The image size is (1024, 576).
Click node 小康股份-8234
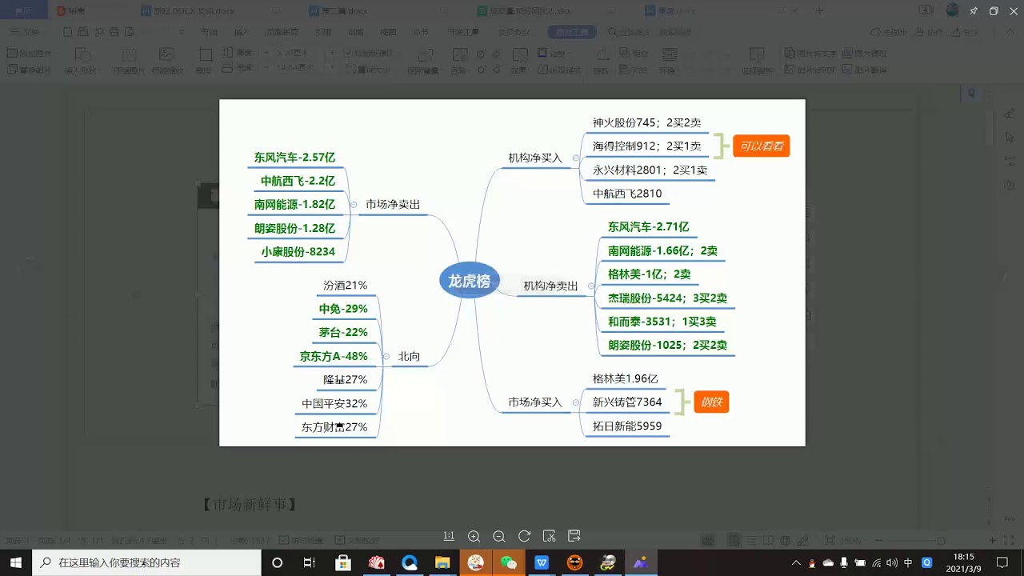[298, 252]
